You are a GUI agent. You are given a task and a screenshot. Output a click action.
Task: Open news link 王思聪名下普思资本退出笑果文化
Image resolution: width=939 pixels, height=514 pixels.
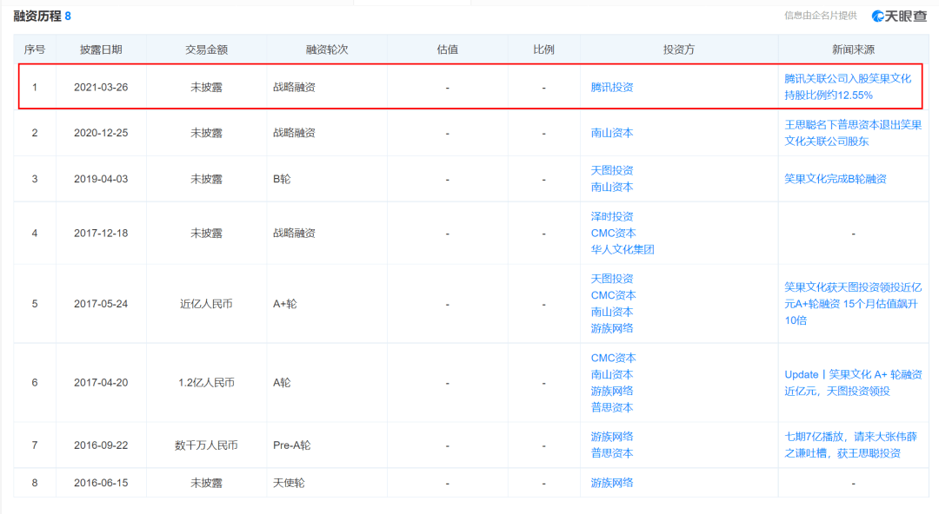coord(853,133)
